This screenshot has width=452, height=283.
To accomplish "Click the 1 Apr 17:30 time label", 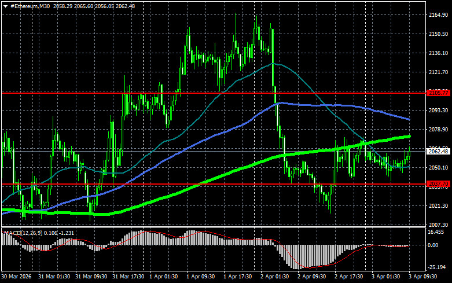I will 238,277.
